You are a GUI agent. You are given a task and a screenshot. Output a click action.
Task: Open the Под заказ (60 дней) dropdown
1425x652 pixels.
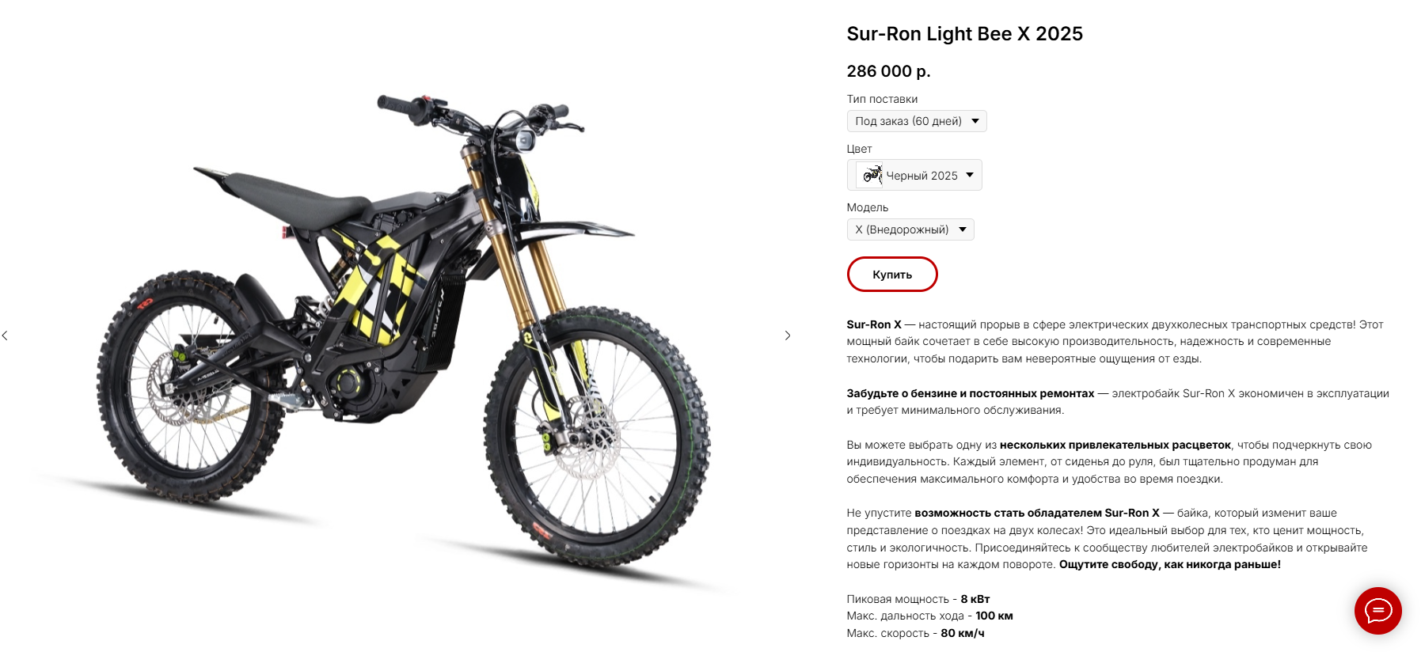[917, 121]
